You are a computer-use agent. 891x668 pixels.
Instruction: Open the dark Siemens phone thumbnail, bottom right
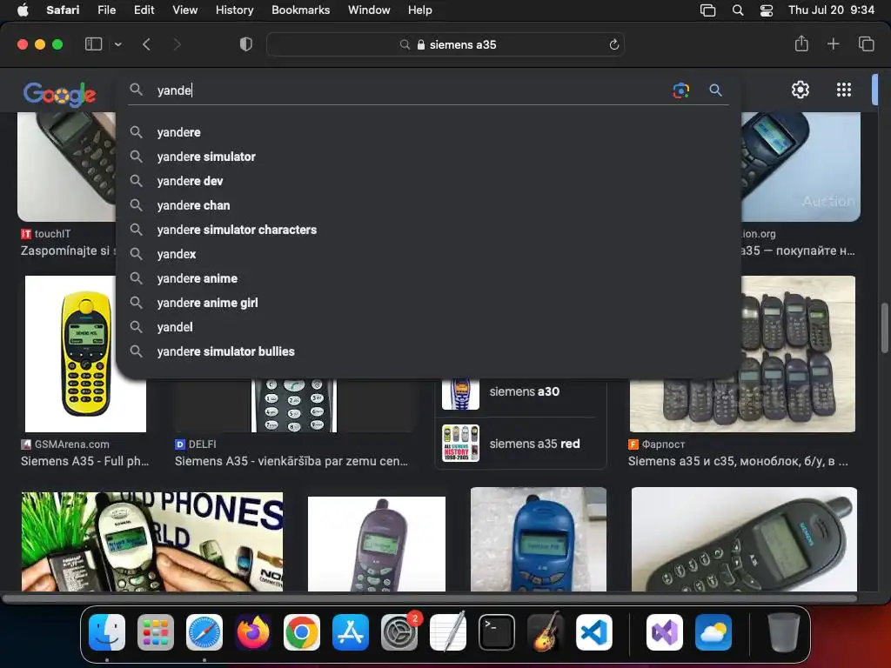744,539
